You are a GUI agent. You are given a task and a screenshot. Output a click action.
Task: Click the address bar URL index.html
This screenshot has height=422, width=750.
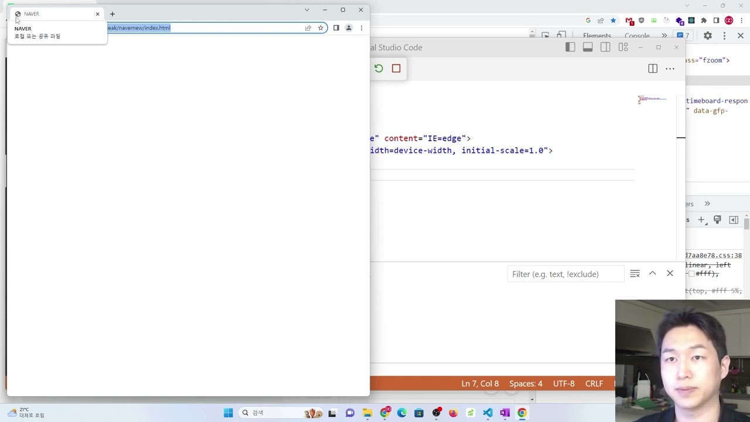[138, 28]
